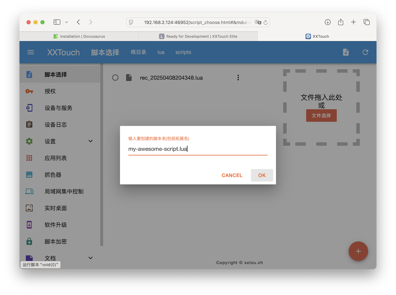Click the 实时桌面 screen icon
Viewport: 396px width, 295px height.
(x=29, y=208)
